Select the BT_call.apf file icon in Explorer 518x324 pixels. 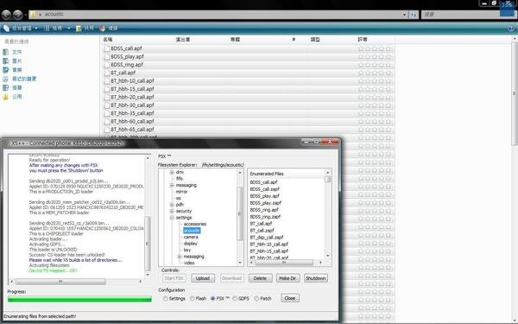107,73
